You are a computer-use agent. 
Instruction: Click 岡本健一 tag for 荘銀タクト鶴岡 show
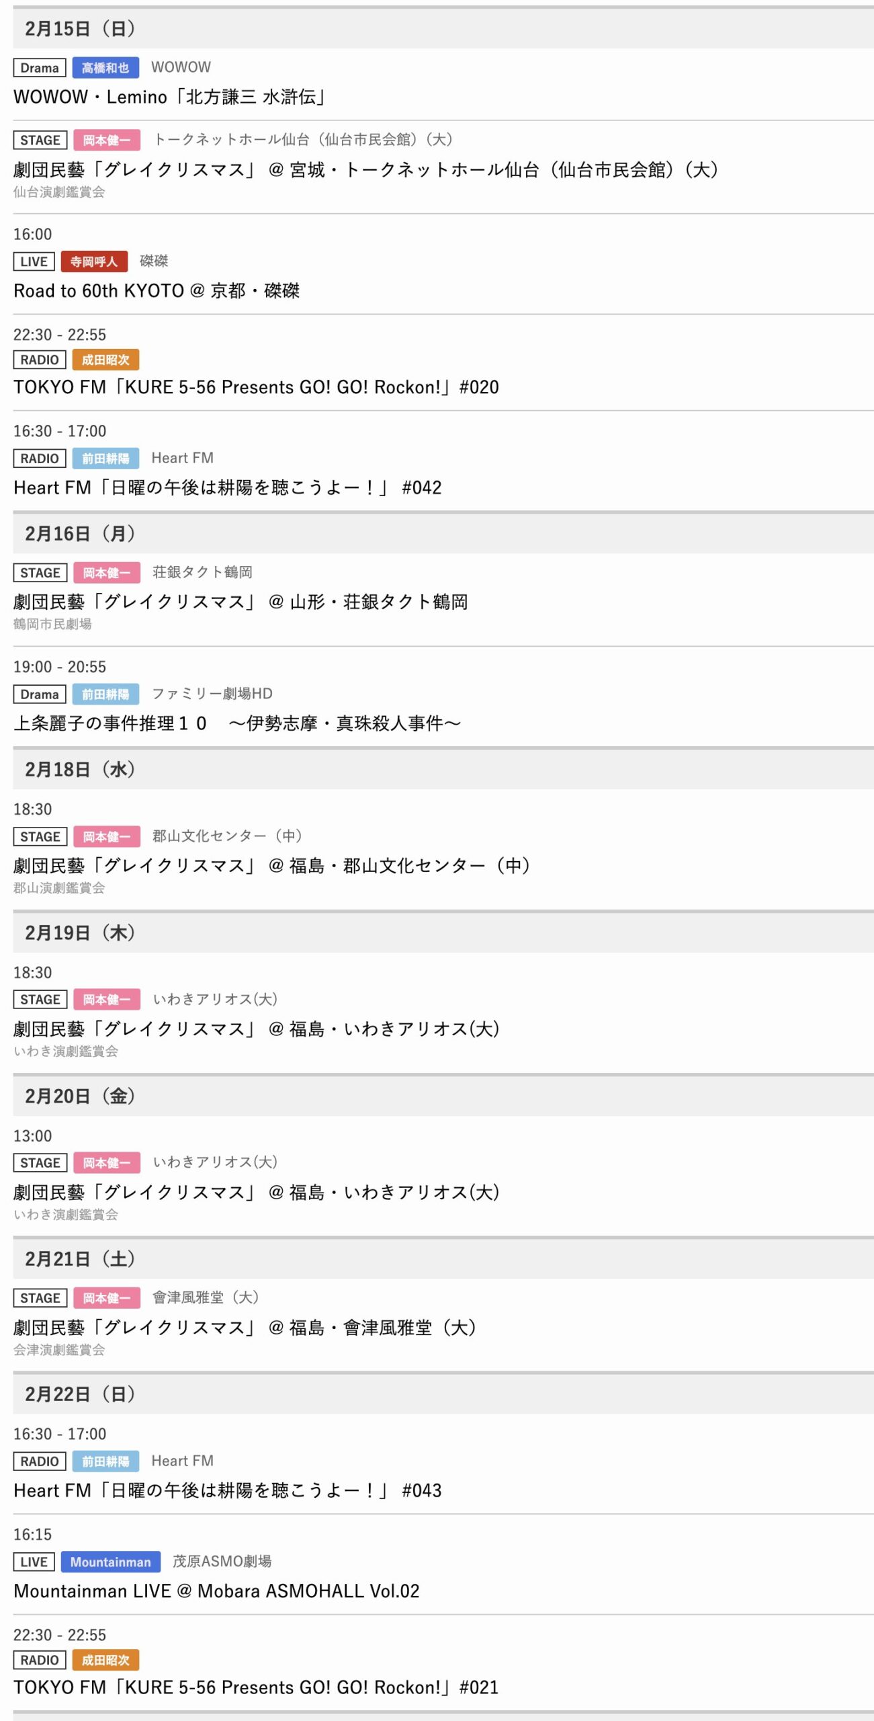[106, 573]
